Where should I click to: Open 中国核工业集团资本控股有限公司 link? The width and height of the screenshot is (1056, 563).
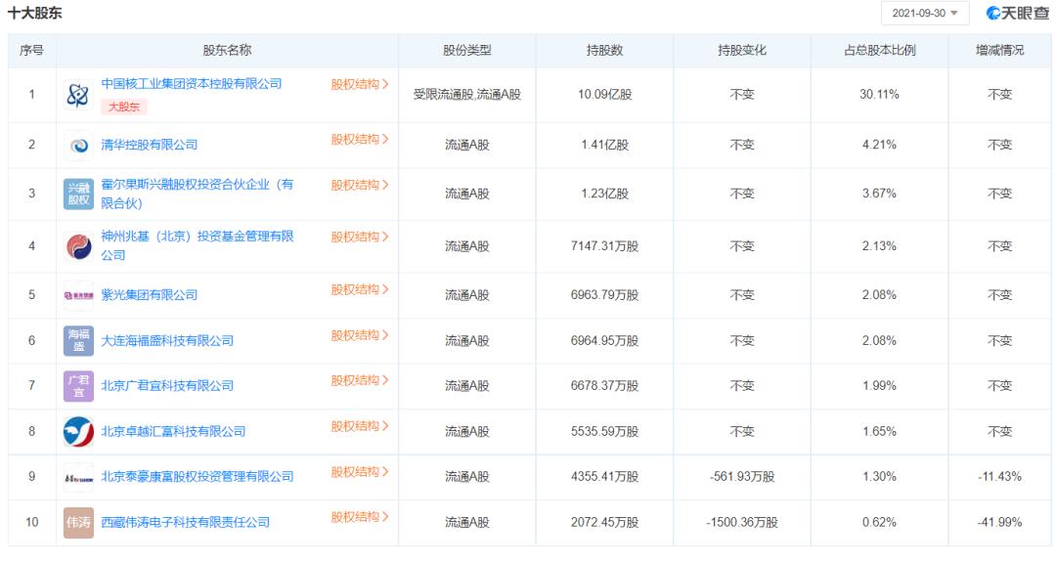tap(192, 83)
